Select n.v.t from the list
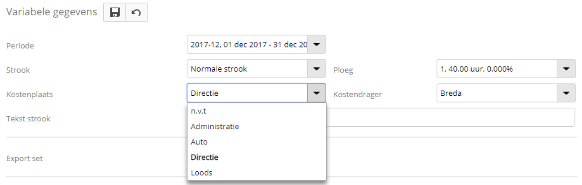This screenshot has height=185, width=582. coord(257,111)
